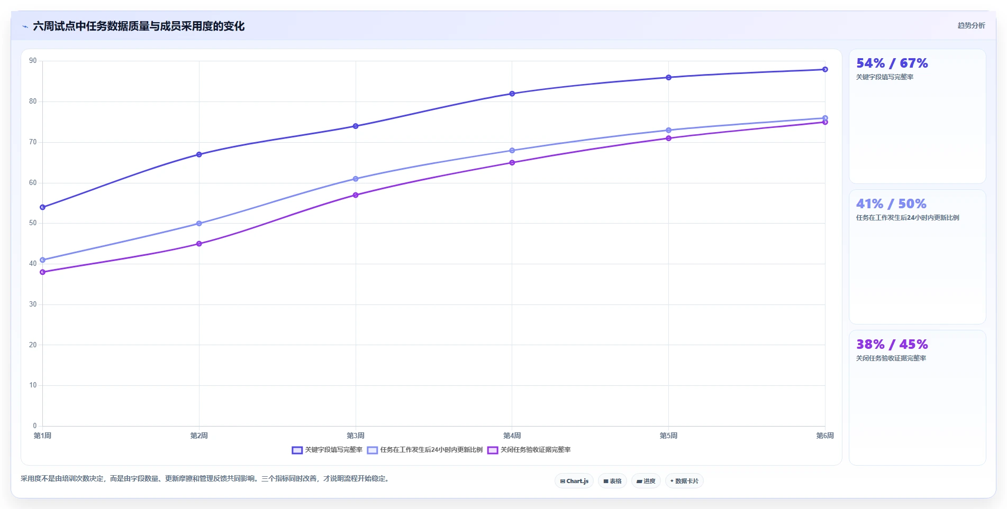Click the 第2周 x-axis label

coord(199,436)
